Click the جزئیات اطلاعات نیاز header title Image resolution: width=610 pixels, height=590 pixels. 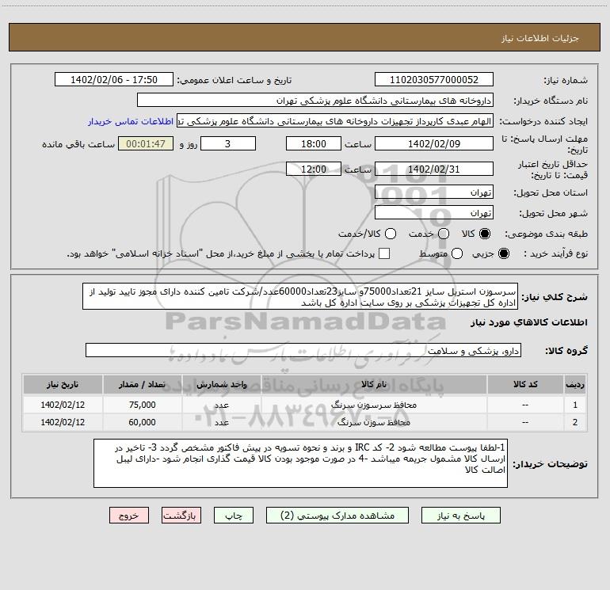540,38
